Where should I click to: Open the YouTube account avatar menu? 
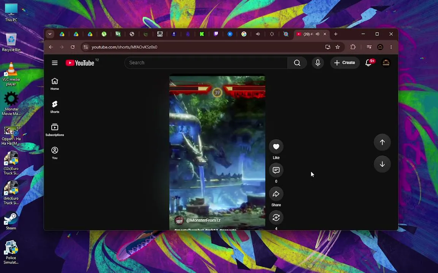(x=386, y=63)
